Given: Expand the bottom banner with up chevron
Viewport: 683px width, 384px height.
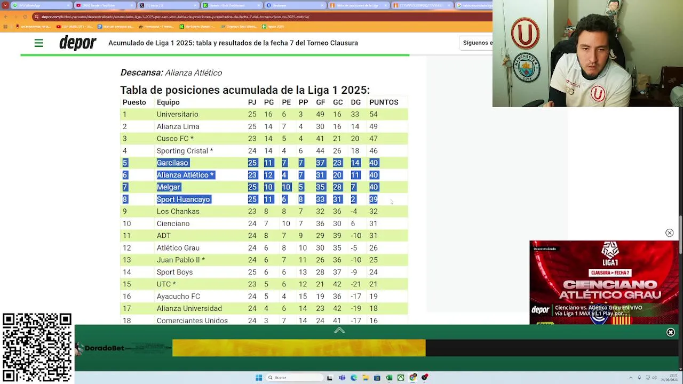Looking at the screenshot, I should tap(339, 331).
